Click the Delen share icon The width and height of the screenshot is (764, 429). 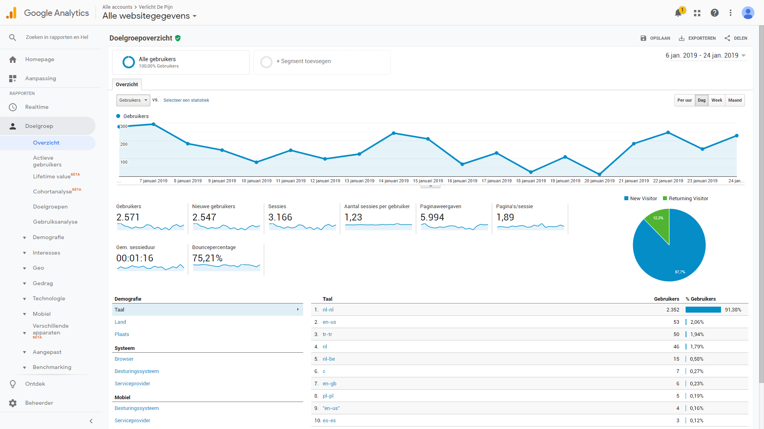click(x=727, y=38)
